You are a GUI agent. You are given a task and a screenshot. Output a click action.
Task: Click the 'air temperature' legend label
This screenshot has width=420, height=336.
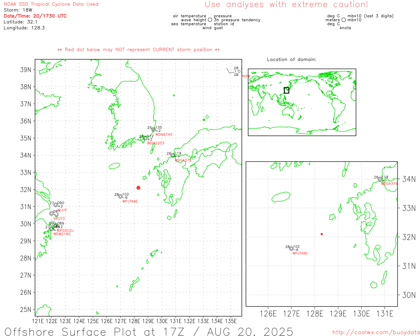coord(190,16)
